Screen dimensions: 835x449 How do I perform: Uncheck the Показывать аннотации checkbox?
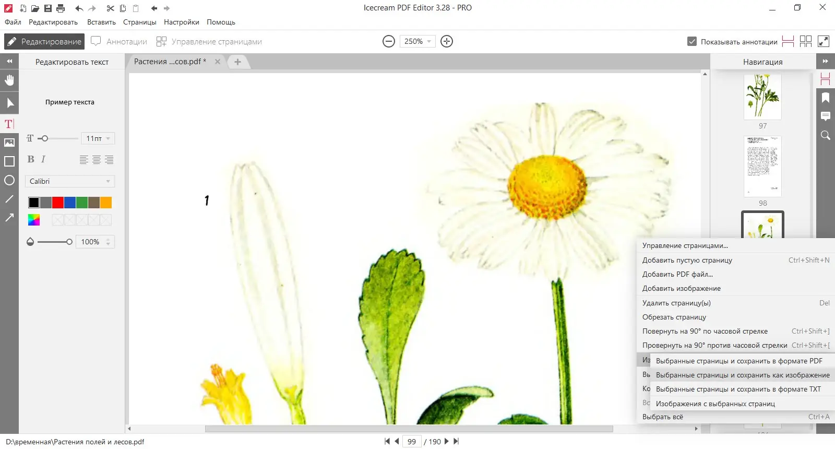pyautogui.click(x=692, y=41)
